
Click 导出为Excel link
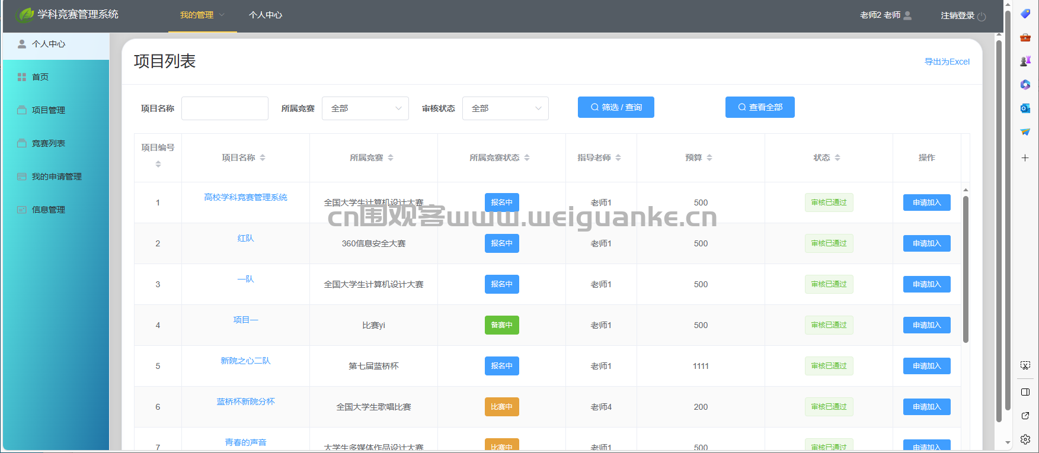coord(947,62)
